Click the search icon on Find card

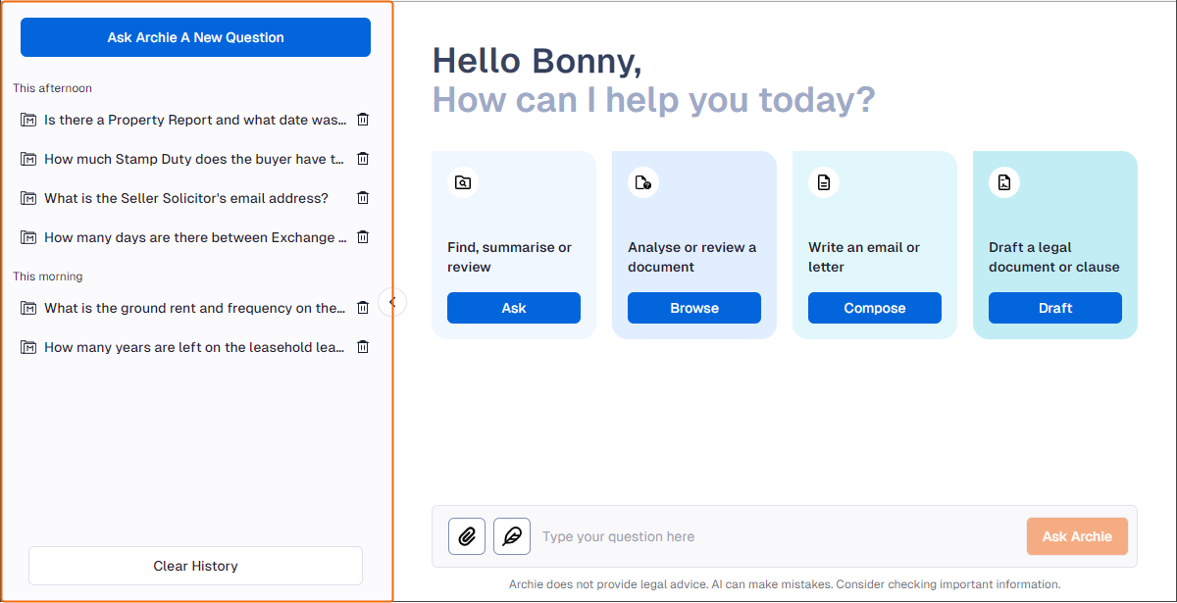pyautogui.click(x=463, y=182)
